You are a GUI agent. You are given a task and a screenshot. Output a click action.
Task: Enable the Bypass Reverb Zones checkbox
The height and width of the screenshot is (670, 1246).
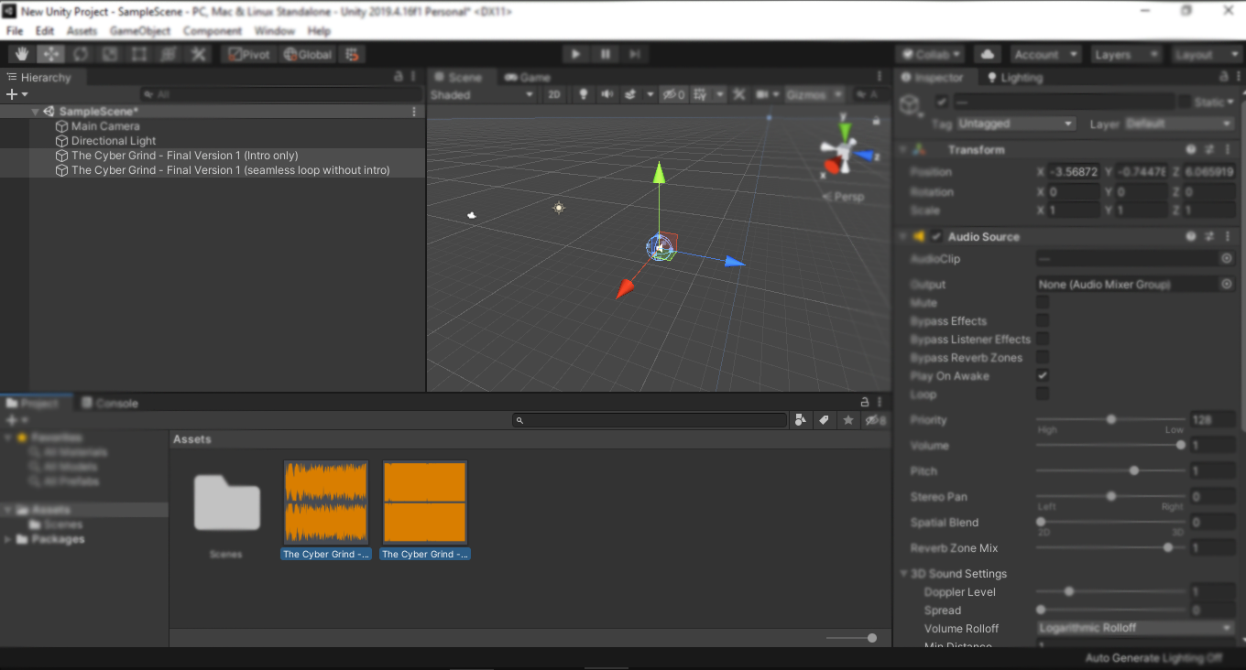coord(1043,357)
